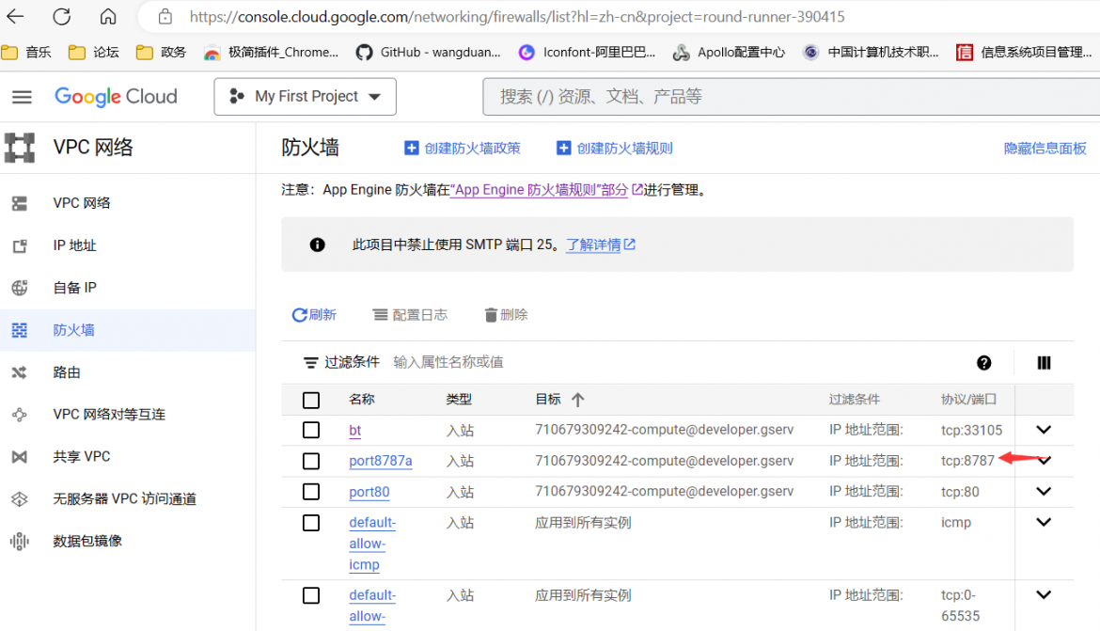This screenshot has width=1100, height=631.
Task: Open the Apollo配置中心 bookmark
Action: pos(729,52)
